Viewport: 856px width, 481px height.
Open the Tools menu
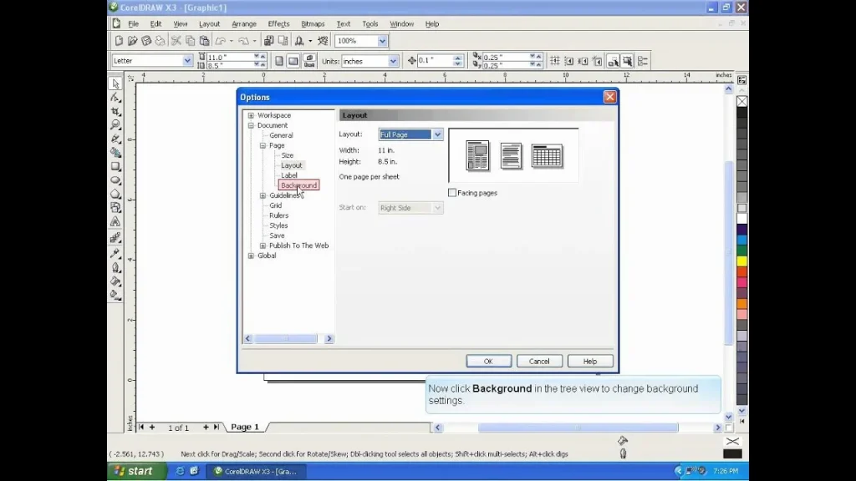click(370, 24)
